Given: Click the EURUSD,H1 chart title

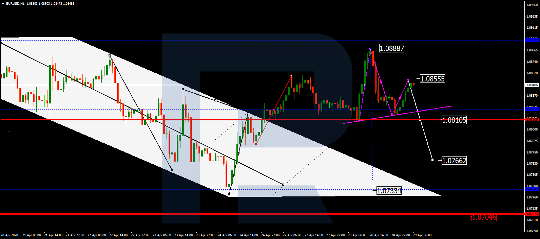Looking at the screenshot, I should click(x=15, y=4).
